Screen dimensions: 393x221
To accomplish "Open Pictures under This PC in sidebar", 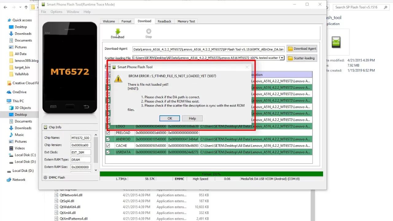I will pos(18,142).
